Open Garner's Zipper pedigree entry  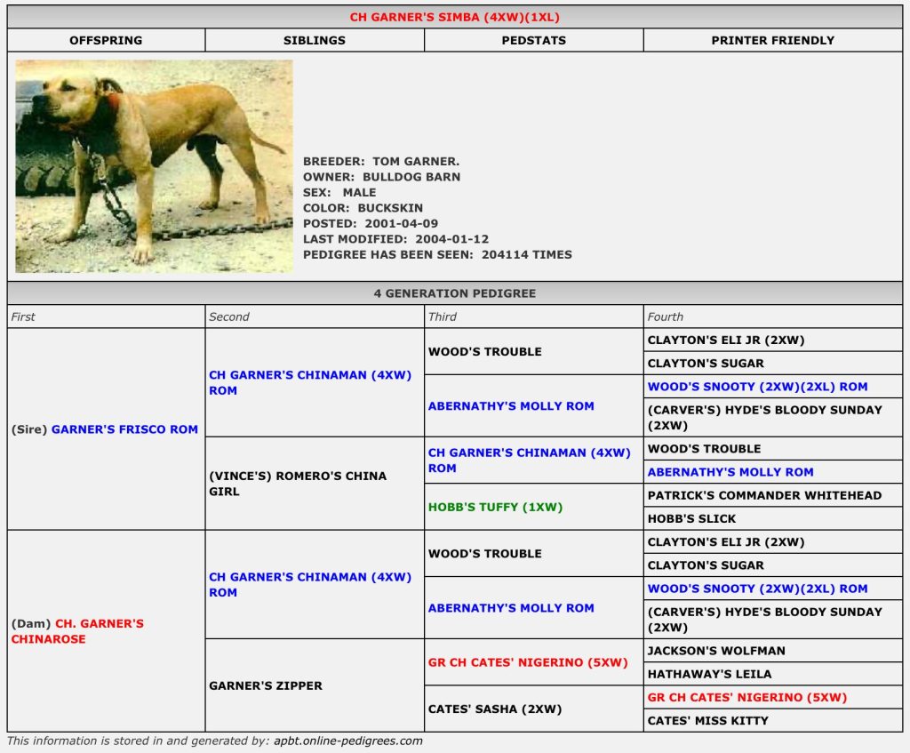266,685
